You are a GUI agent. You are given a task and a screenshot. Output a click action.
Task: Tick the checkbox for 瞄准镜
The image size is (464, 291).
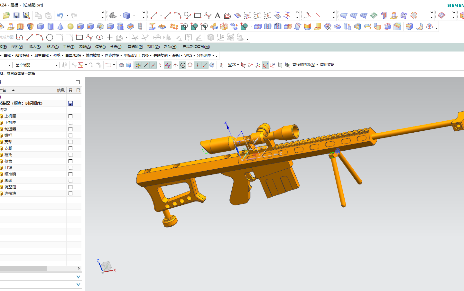[x=70, y=174]
